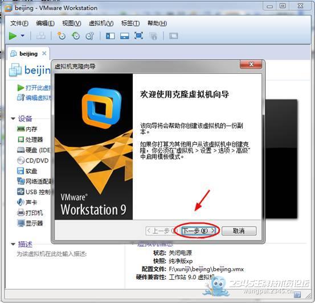Screen dimensions: 315x303
Task: Click the take snapshot toolbar icon
Action: (x=62, y=36)
